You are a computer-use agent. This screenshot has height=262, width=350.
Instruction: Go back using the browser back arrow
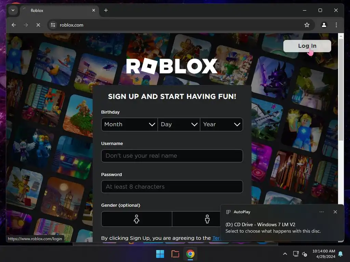coord(14,25)
